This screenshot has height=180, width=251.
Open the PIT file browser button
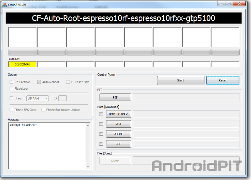click(115, 97)
